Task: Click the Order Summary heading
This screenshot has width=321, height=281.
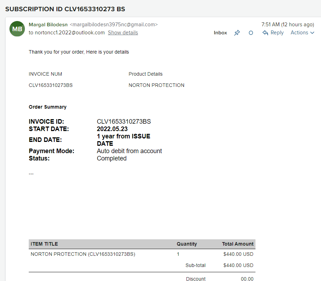Action: coord(48,107)
